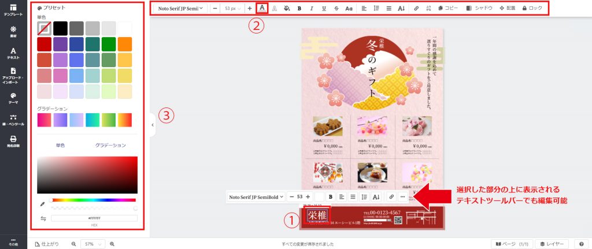Viewport: 592px width, 249px height.
Task: Click the zoom in magnifier icon
Action: pos(112,244)
